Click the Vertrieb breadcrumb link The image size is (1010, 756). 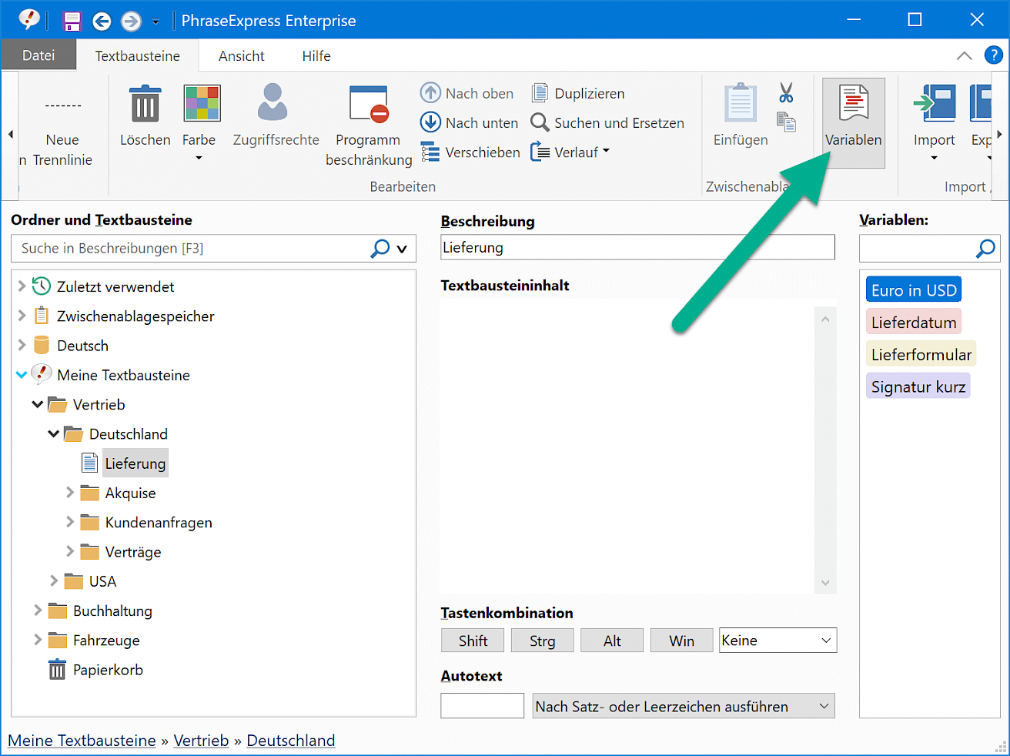click(x=201, y=741)
